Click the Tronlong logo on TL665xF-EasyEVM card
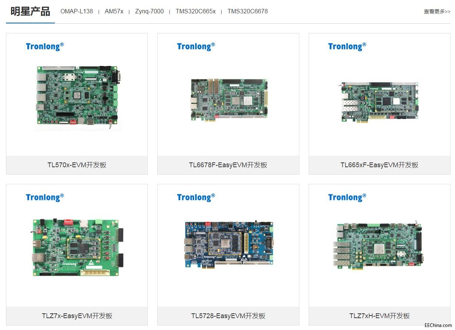 tap(347, 46)
